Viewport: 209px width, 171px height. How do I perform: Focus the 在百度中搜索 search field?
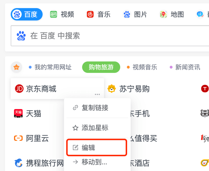pos(110,36)
